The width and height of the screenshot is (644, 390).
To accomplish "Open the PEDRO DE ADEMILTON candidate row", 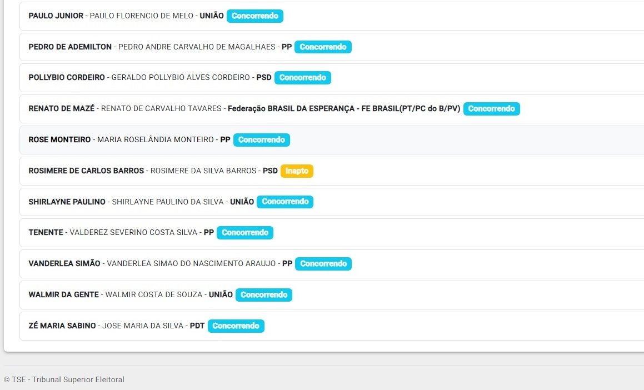I will coord(332,47).
